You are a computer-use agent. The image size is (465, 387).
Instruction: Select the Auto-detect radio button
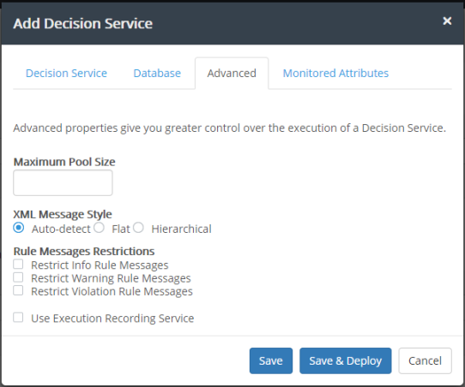click(x=18, y=228)
